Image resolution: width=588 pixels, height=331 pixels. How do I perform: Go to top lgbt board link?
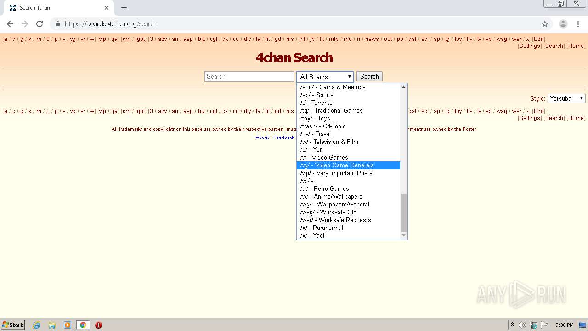(x=140, y=39)
